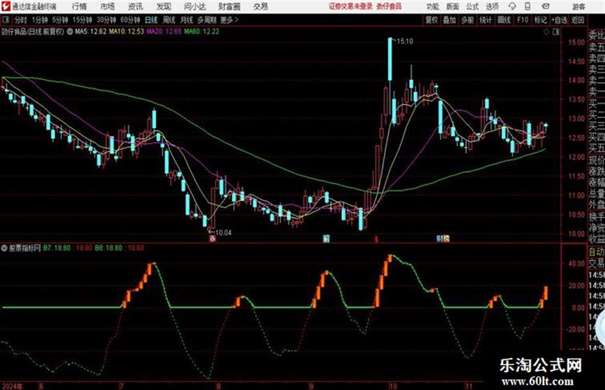Add stock with +自选 button
The image size is (605, 390).
[x=560, y=20]
